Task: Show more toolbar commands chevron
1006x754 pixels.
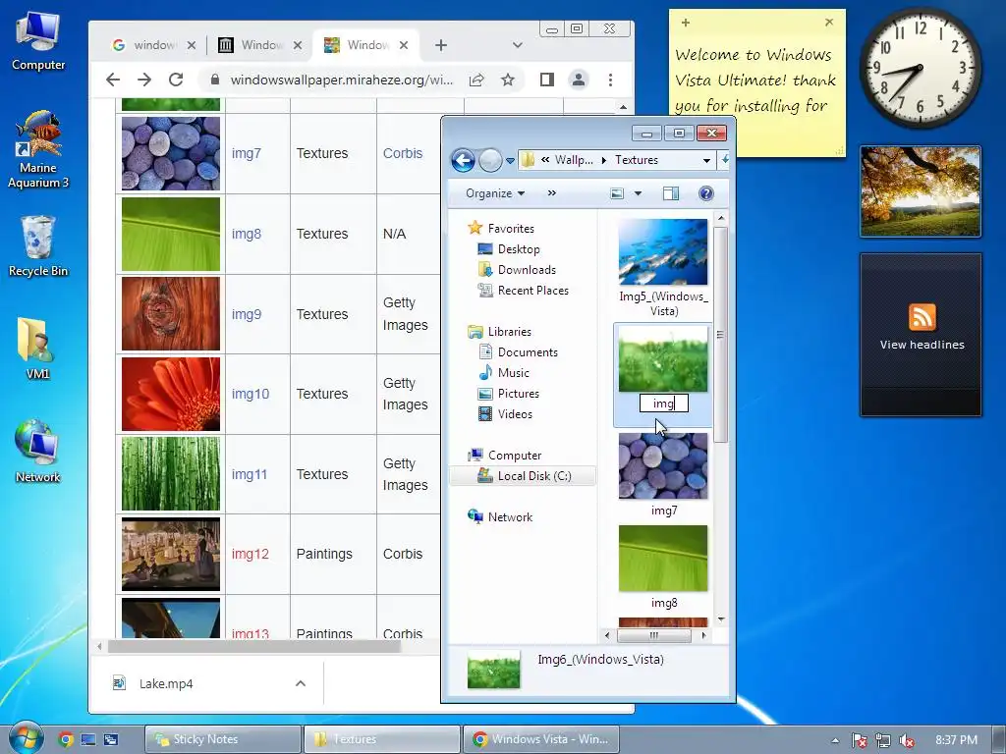Action: (x=552, y=193)
